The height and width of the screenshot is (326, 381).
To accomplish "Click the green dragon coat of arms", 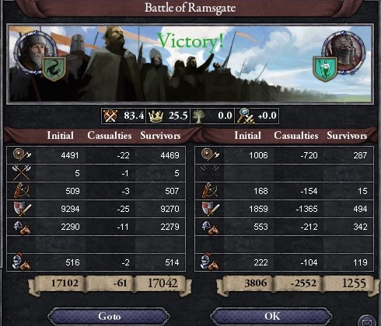I will click(54, 69).
